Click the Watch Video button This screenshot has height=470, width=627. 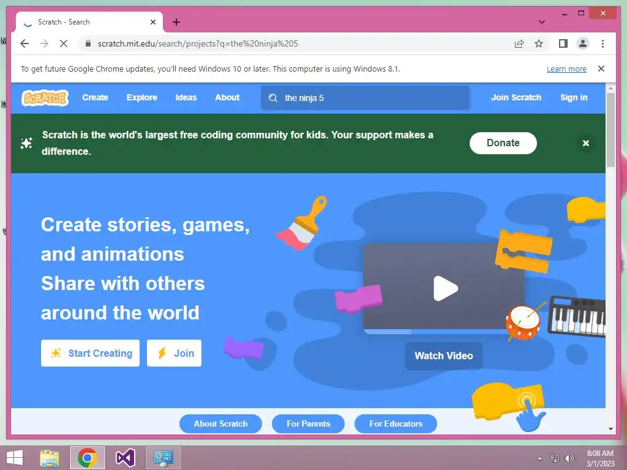tap(443, 356)
